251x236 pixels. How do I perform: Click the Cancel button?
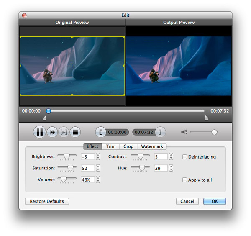(187, 201)
